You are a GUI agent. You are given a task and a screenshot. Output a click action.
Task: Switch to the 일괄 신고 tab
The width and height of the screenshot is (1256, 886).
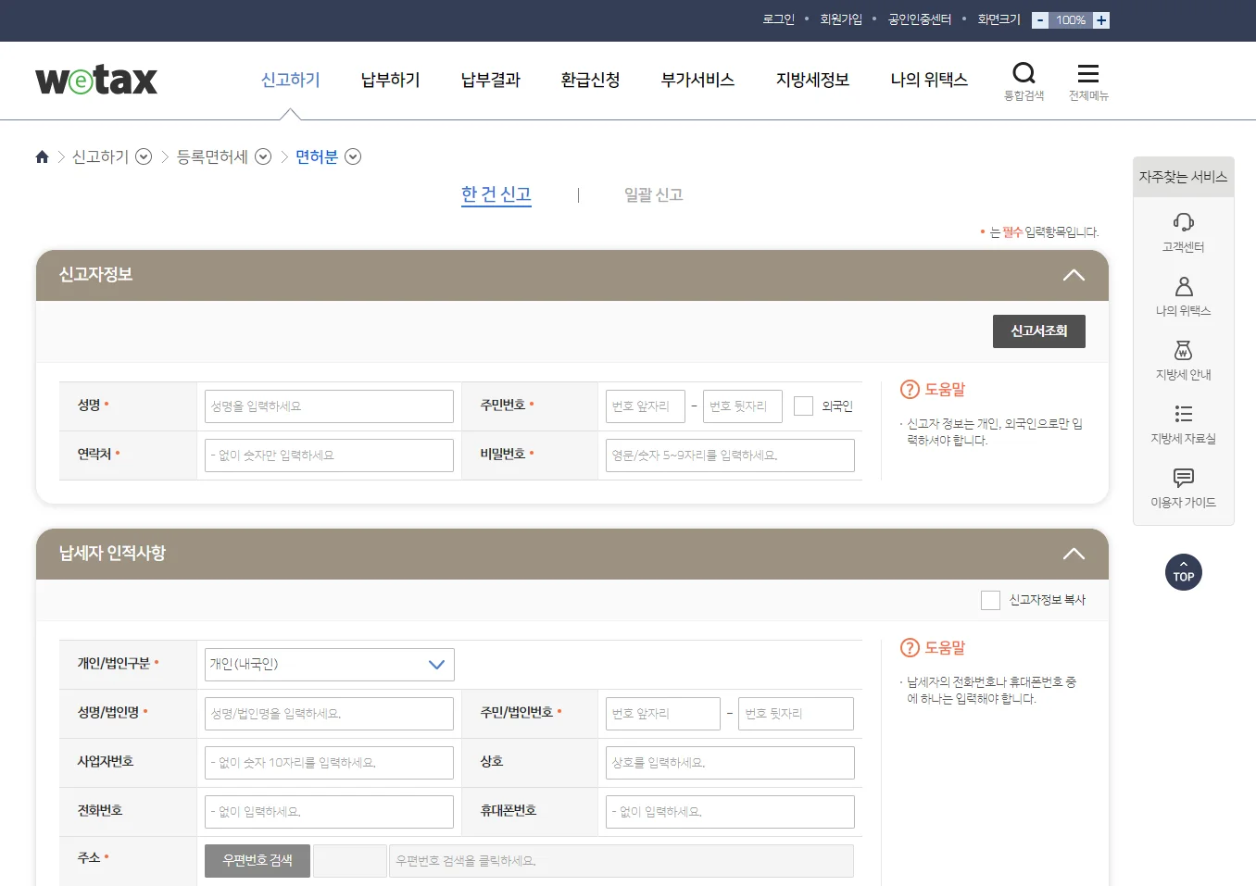(653, 195)
